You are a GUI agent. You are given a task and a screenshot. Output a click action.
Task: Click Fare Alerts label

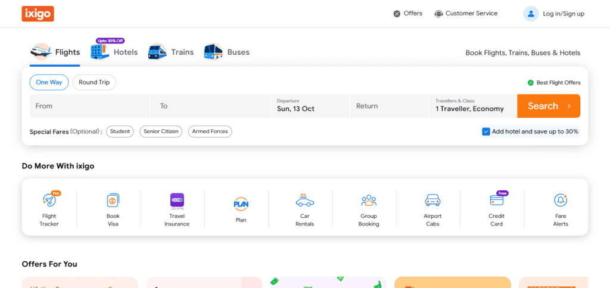(x=561, y=220)
